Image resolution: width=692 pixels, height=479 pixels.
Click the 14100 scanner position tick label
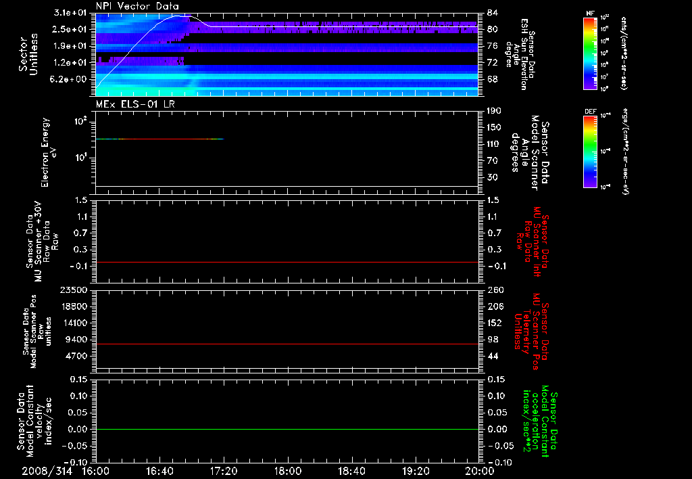[73, 323]
